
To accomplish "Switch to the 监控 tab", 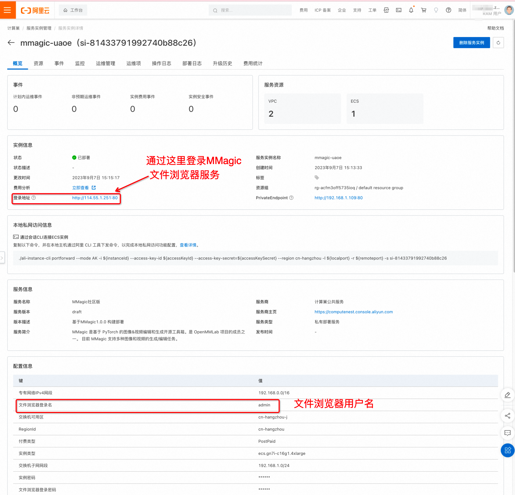I will 80,64.
